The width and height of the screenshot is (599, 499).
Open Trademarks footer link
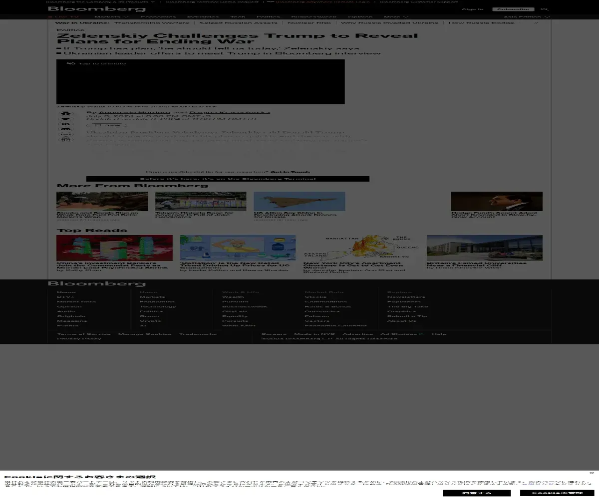[x=198, y=334]
